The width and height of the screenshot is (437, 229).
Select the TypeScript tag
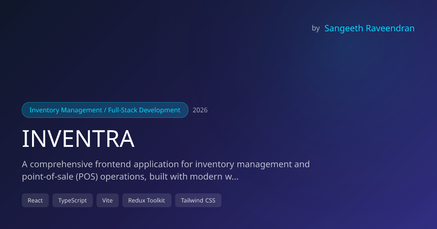click(x=72, y=200)
